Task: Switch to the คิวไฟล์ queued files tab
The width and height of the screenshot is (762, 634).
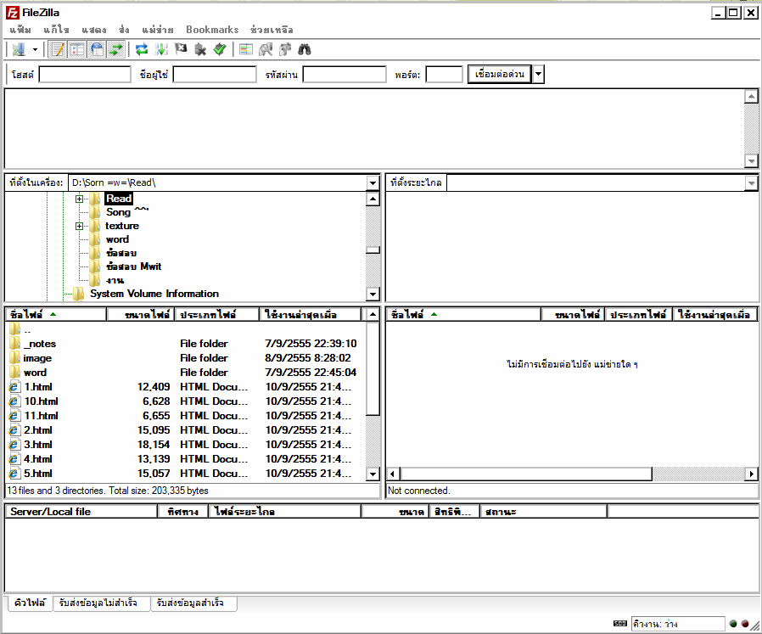Action: 30,603
